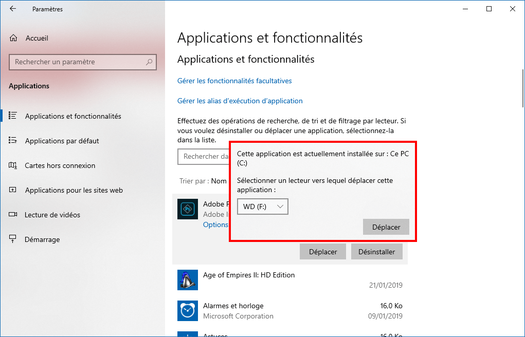The image size is (525, 337).
Task: Click the back arrow in Paramètres
Action: point(13,9)
